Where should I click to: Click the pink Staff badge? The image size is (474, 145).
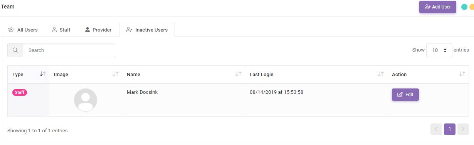20,92
